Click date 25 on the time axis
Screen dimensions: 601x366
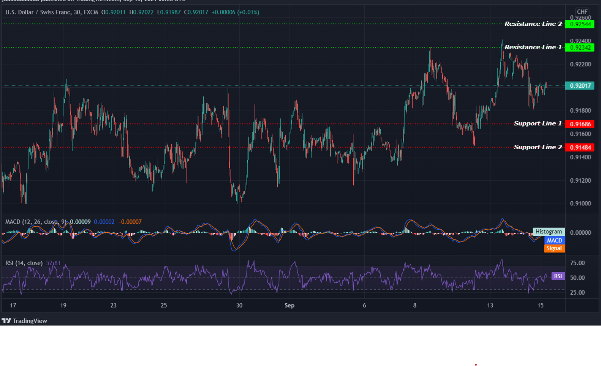tap(164, 305)
